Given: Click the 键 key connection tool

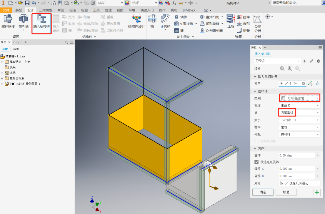Looking at the screenshot, I should coord(179,31).
